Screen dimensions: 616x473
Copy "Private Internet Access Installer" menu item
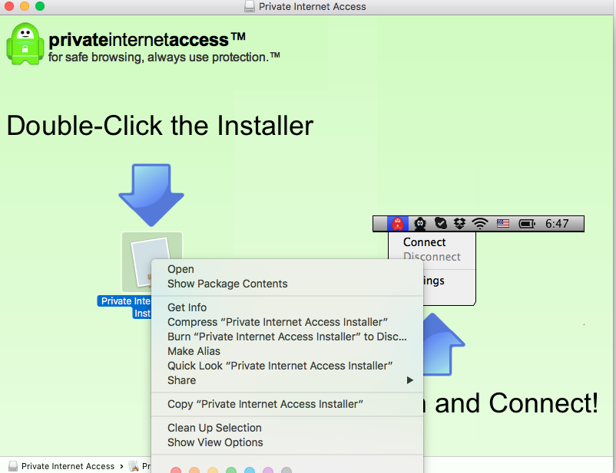(x=287, y=404)
